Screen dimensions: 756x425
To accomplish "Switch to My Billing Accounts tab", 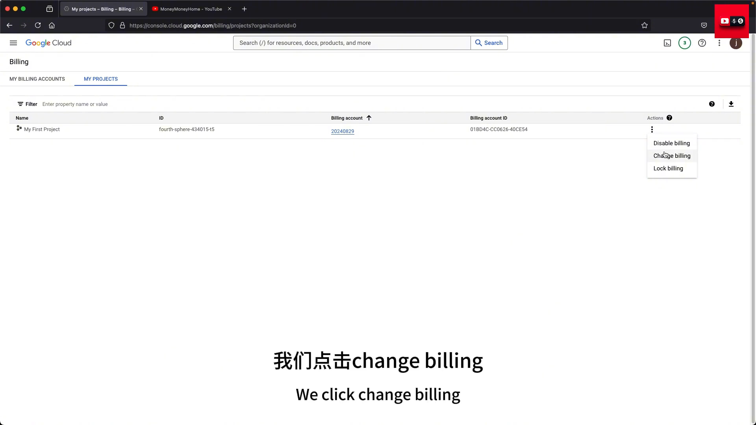I will [37, 79].
